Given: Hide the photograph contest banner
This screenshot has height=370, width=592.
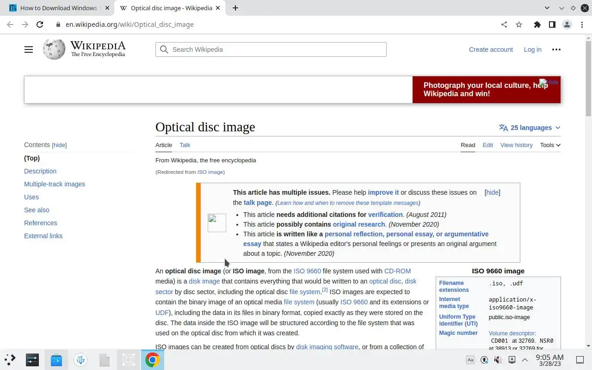Looking at the screenshot, I should (x=549, y=82).
